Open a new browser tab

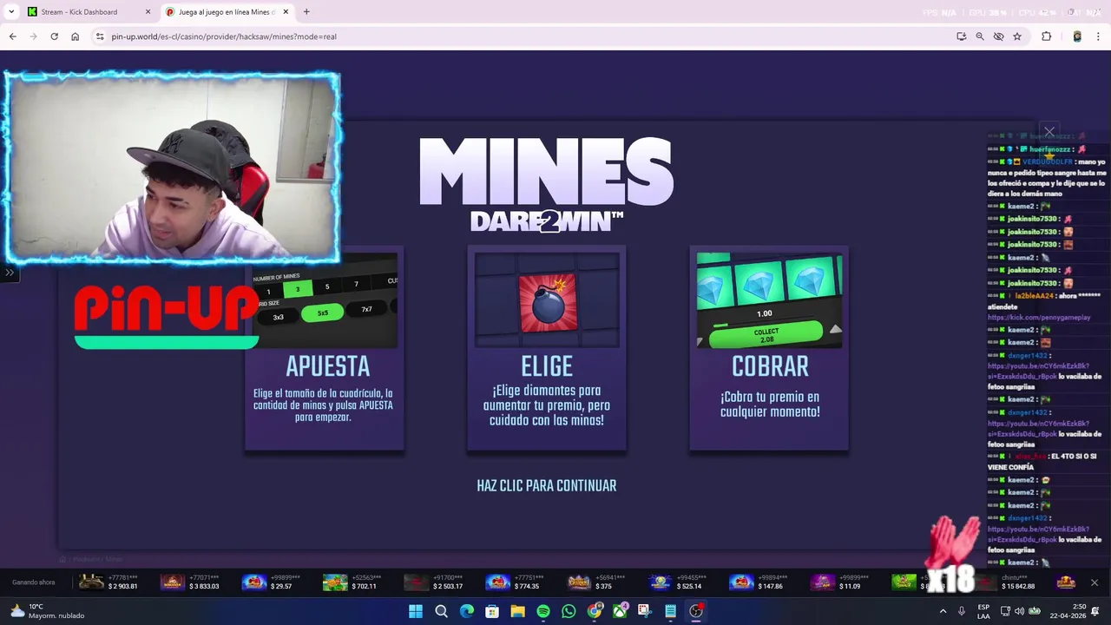[306, 12]
